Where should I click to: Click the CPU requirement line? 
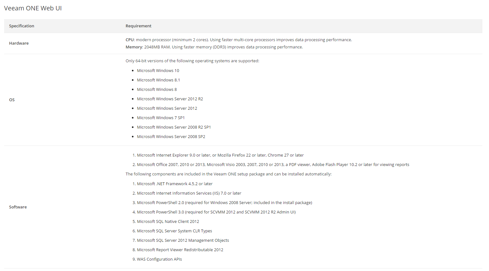pos(239,40)
